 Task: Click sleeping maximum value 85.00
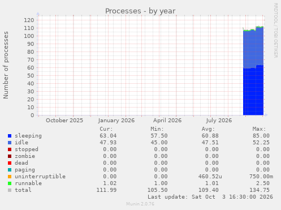pos(261,136)
